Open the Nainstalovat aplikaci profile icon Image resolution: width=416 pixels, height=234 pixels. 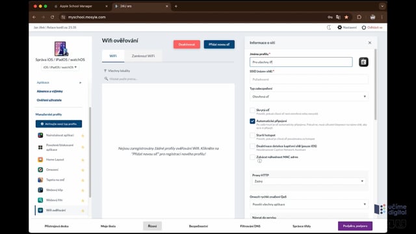[40, 135]
